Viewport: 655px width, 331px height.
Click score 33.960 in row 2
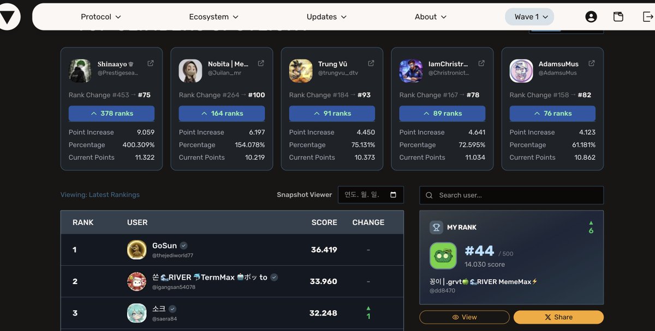[324, 281]
